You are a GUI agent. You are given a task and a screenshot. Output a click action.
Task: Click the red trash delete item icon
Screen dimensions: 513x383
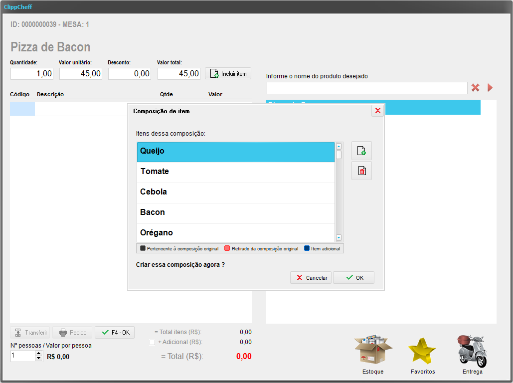[x=361, y=171]
